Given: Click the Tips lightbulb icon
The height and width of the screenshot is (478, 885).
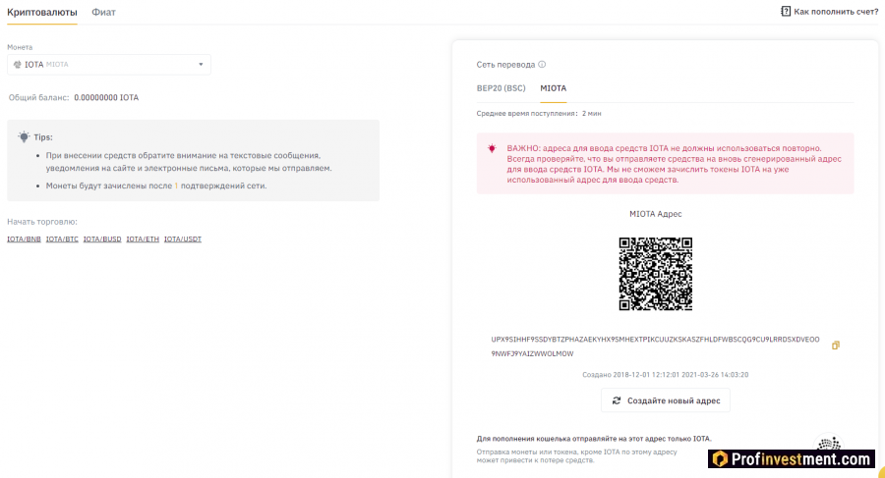Looking at the screenshot, I should pos(24,137).
